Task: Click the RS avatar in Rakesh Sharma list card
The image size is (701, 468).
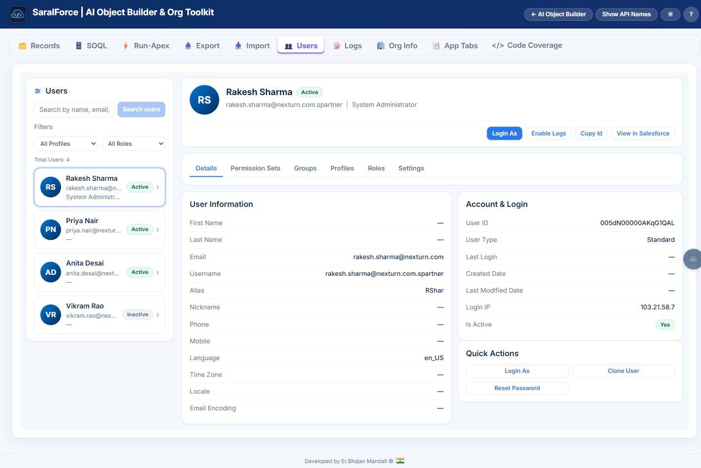Action: [51, 187]
